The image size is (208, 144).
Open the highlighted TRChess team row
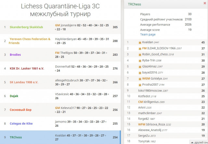click(x=60, y=137)
